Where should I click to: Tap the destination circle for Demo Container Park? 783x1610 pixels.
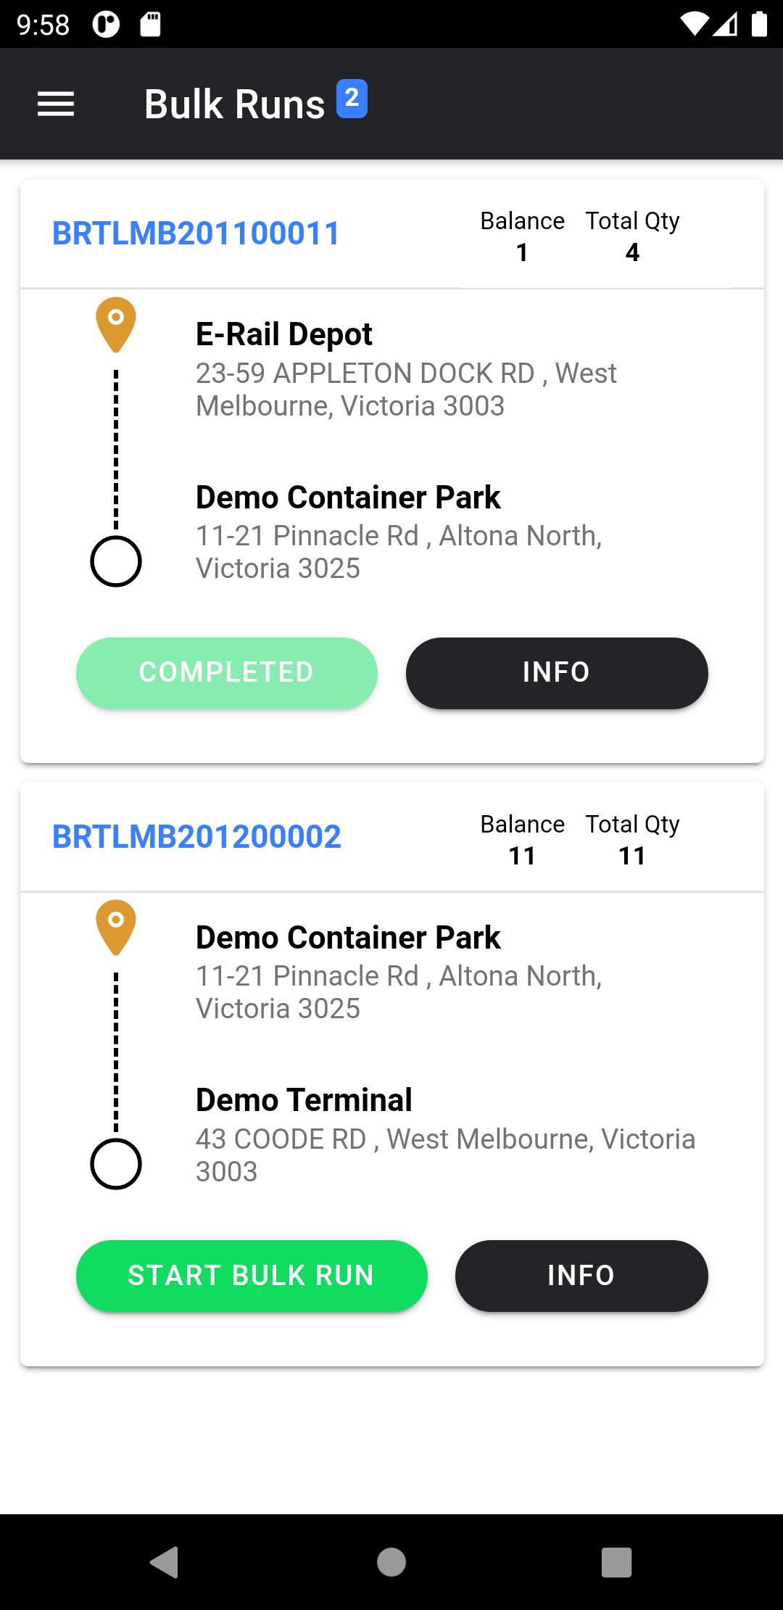pos(116,561)
